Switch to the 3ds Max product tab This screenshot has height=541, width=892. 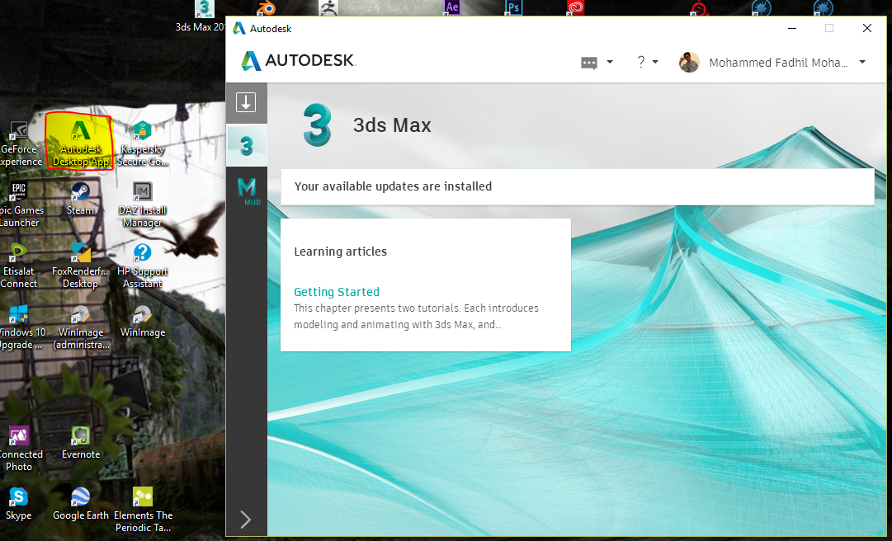click(246, 145)
